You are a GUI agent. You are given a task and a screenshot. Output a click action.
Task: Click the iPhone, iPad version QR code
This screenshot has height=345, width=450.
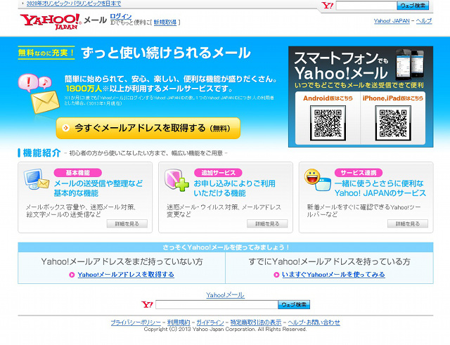pos(393,123)
